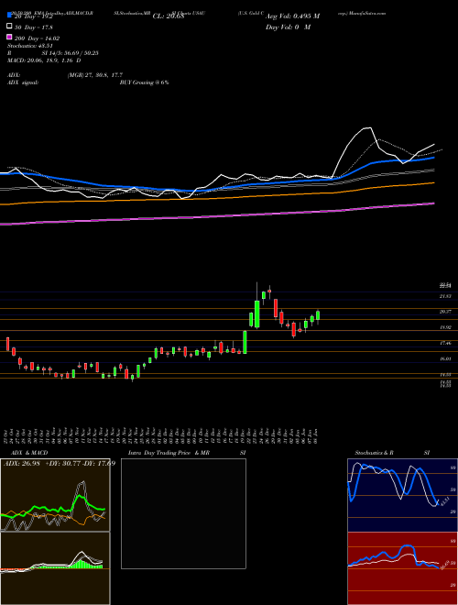The image size is (458, 605).
Task: Click the 'Day Vol: 0 M' label
Action: point(288,27)
